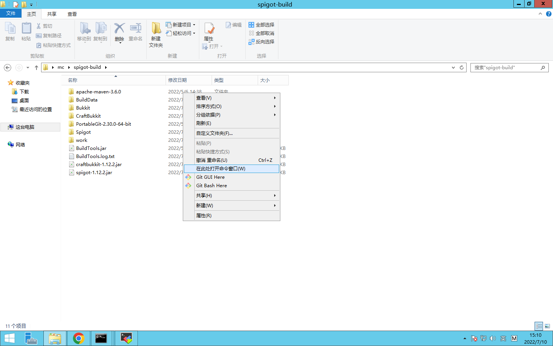Click Git GUI Here menu entry
553x346 pixels.
[232, 177]
